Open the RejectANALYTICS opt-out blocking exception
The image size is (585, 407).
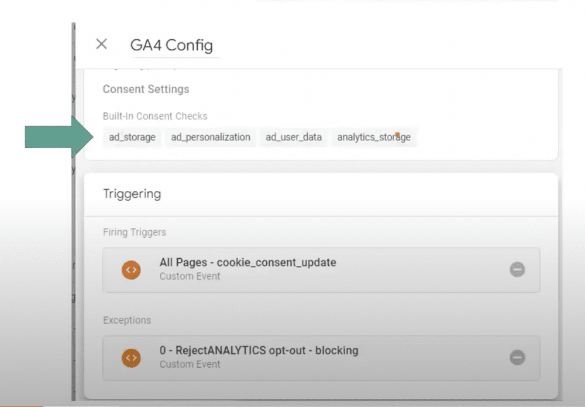pyautogui.click(x=259, y=351)
